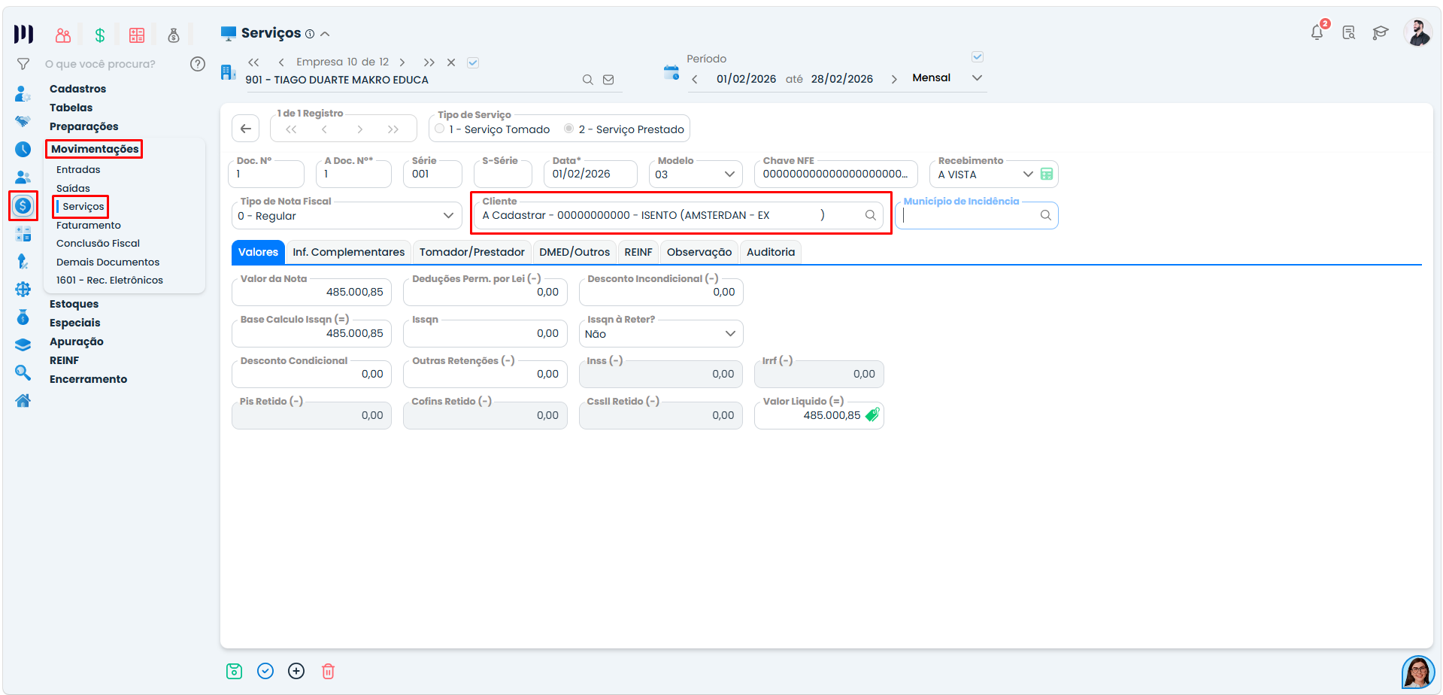The height and width of the screenshot is (695, 1443).
Task: Go to next company with the single right chevron
Action: (402, 62)
